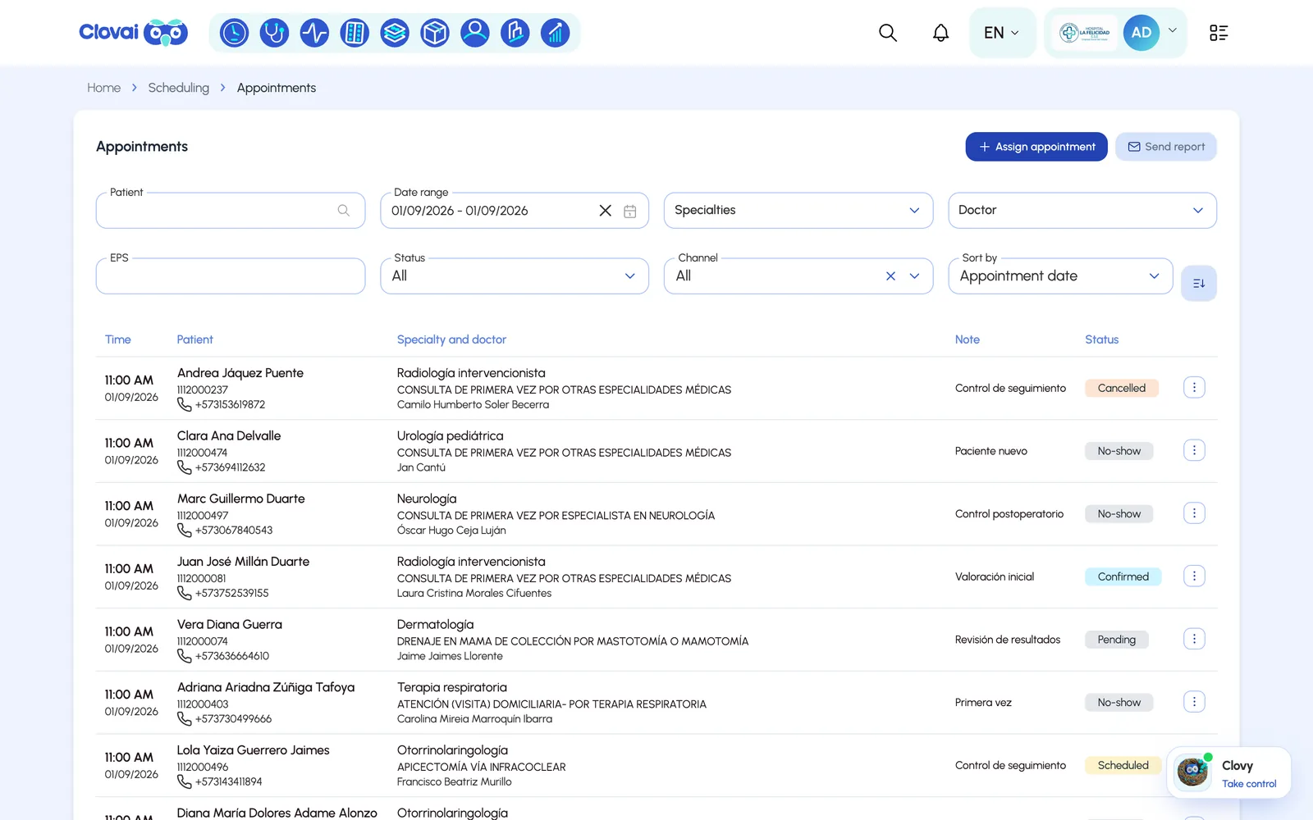1313x820 pixels.
Task: Click Take control link in Clovy
Action: (x=1249, y=784)
